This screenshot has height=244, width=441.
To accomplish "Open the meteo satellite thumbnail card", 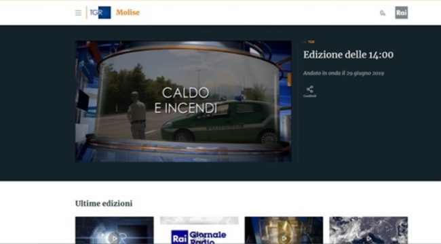I will [368, 230].
